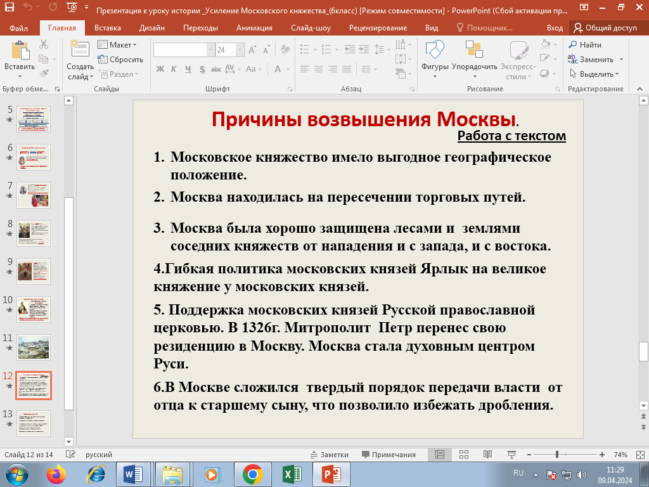Open character spacing AV dropdown
Screen dimensions: 649x487
click(233, 69)
